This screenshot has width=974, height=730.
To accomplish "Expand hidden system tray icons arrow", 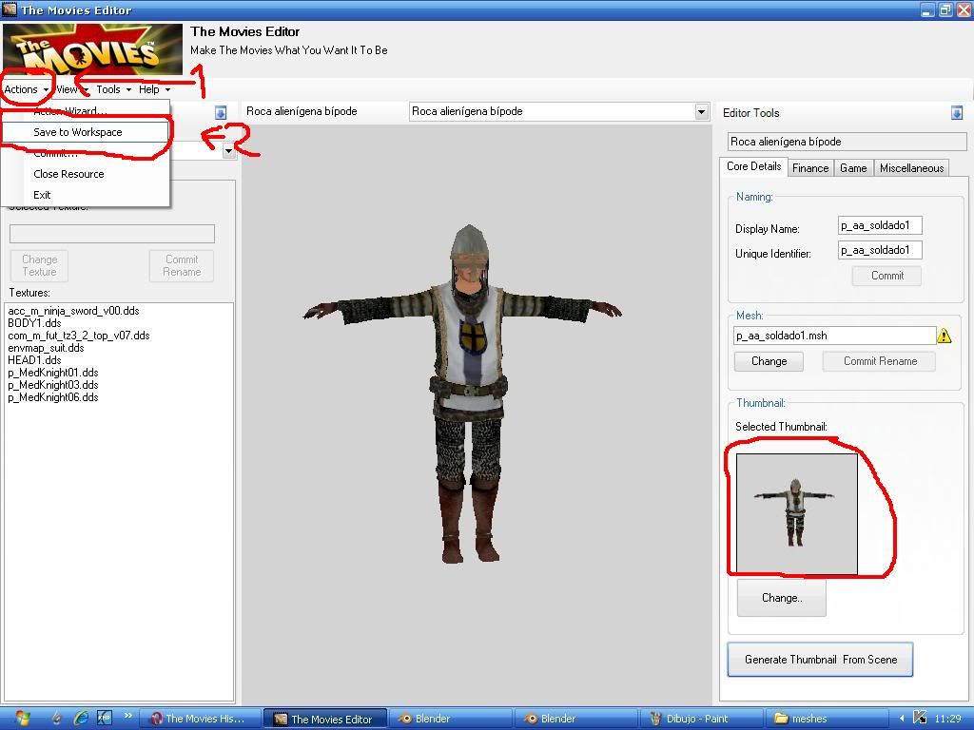I will (902, 719).
